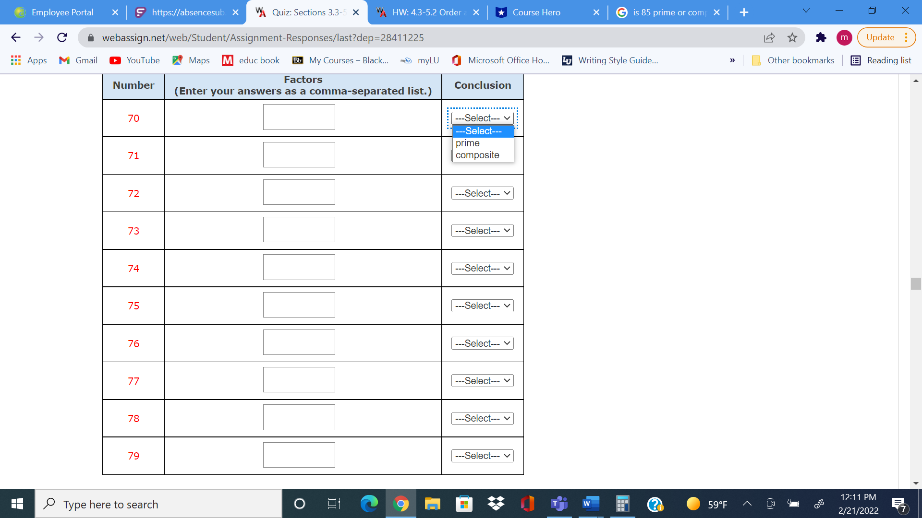922x518 pixels.
Task: Open the Conclusion dropdown for number 79
Action: pyautogui.click(x=482, y=455)
